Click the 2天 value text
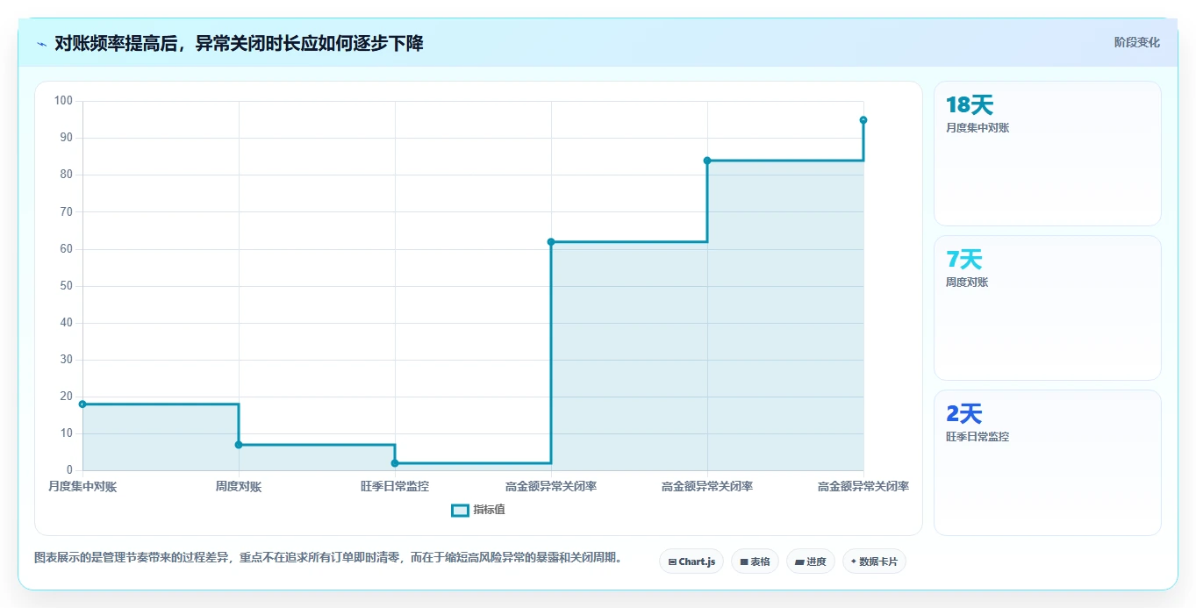This screenshot has height=608, width=1196. (964, 414)
